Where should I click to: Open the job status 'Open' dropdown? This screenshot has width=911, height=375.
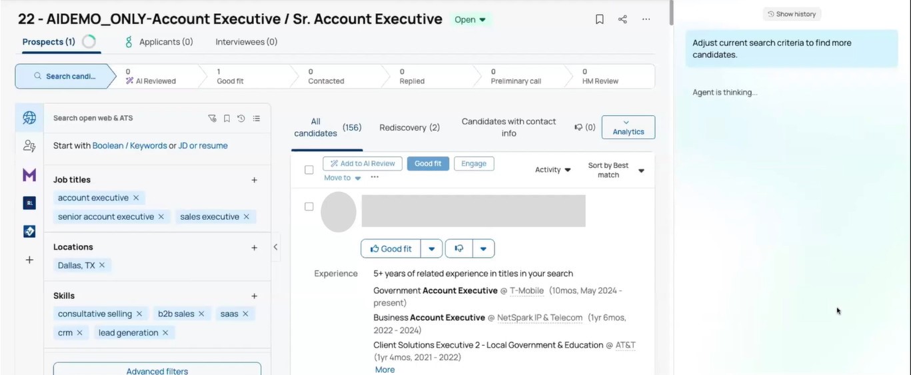pyautogui.click(x=470, y=20)
